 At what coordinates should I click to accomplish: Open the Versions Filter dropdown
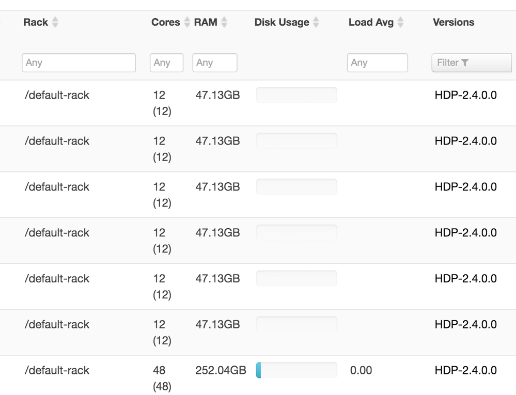[x=471, y=62]
